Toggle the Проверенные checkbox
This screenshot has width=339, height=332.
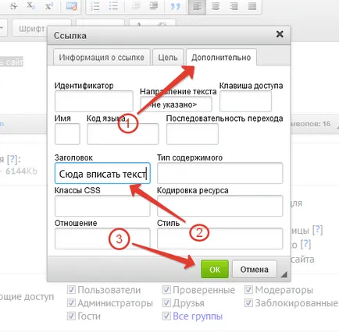tap(166, 290)
